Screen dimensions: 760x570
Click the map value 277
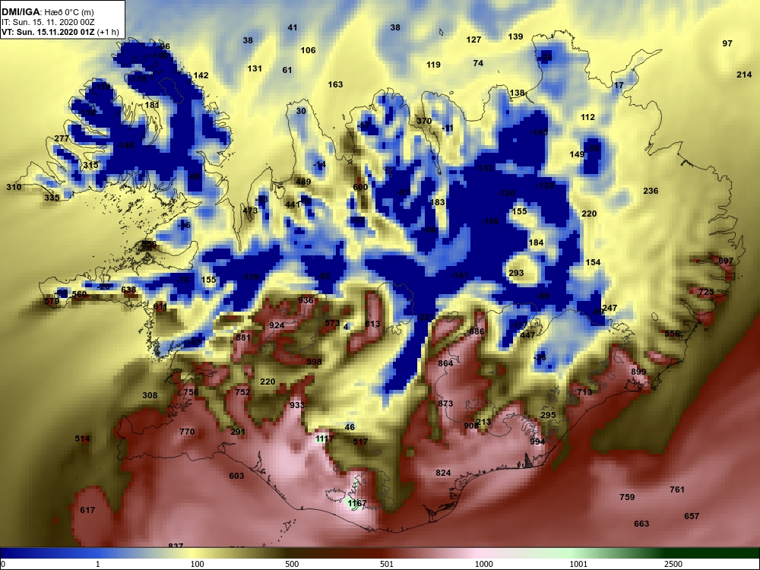click(x=62, y=138)
